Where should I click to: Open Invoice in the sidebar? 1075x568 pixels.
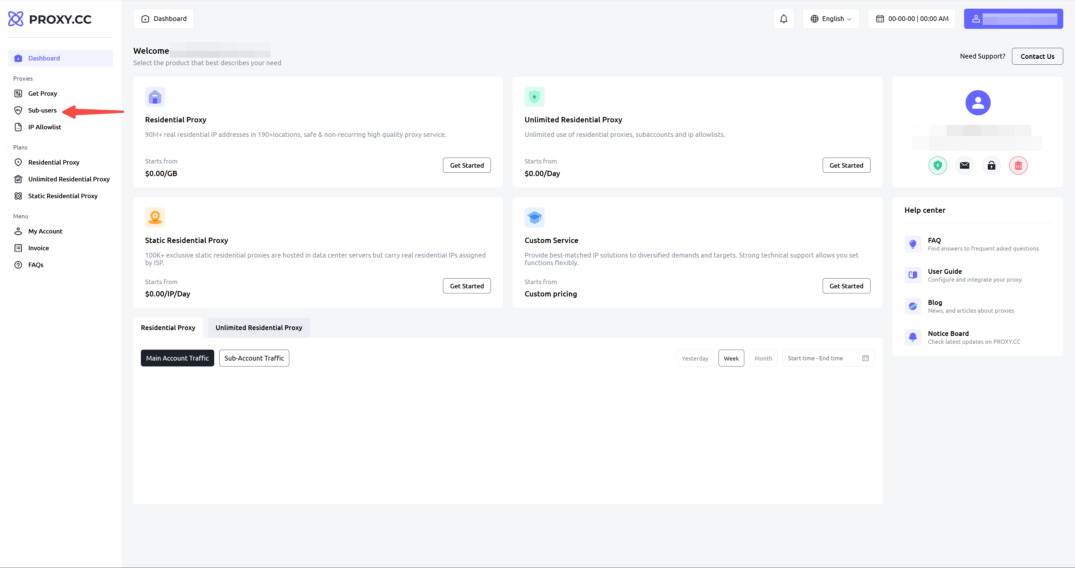click(x=60, y=248)
